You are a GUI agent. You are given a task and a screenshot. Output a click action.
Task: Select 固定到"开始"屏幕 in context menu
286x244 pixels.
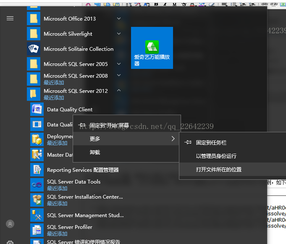click(109, 125)
